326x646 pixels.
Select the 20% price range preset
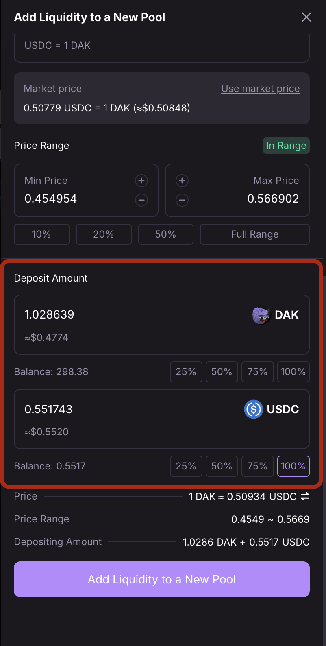(x=104, y=234)
